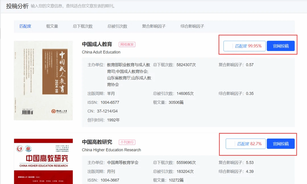Image resolution: width=307 pixels, height=184 pixels.
Task: Open the 中国成人教育 journal cover image
Action: point(43,81)
